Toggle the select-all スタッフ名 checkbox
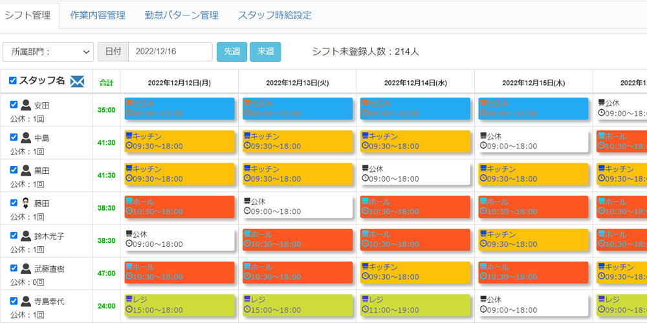This screenshot has width=647, height=323. tap(13, 80)
